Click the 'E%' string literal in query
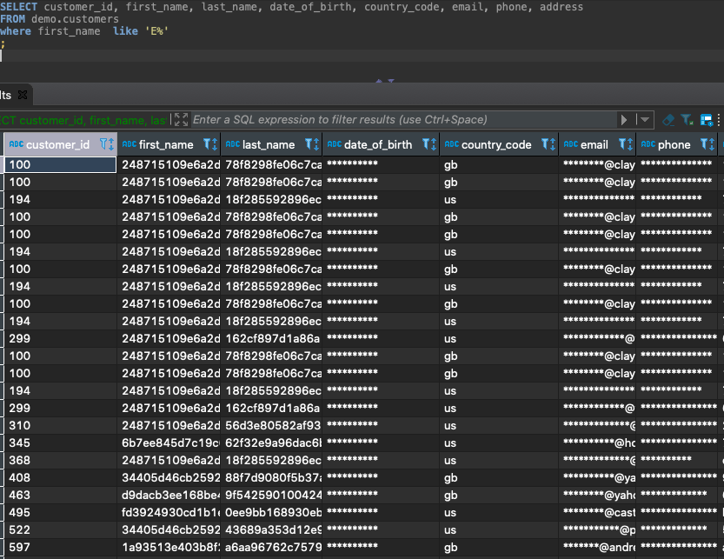Screen dimensions: 724x559 point(156,31)
